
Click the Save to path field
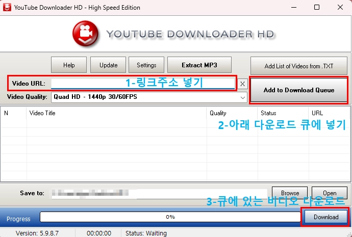159,194
